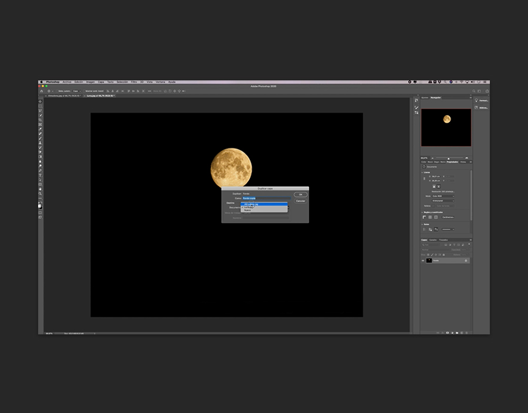This screenshot has width=528, height=413.
Task: Select the Rectangular Marquee tool
Action: 40,106
